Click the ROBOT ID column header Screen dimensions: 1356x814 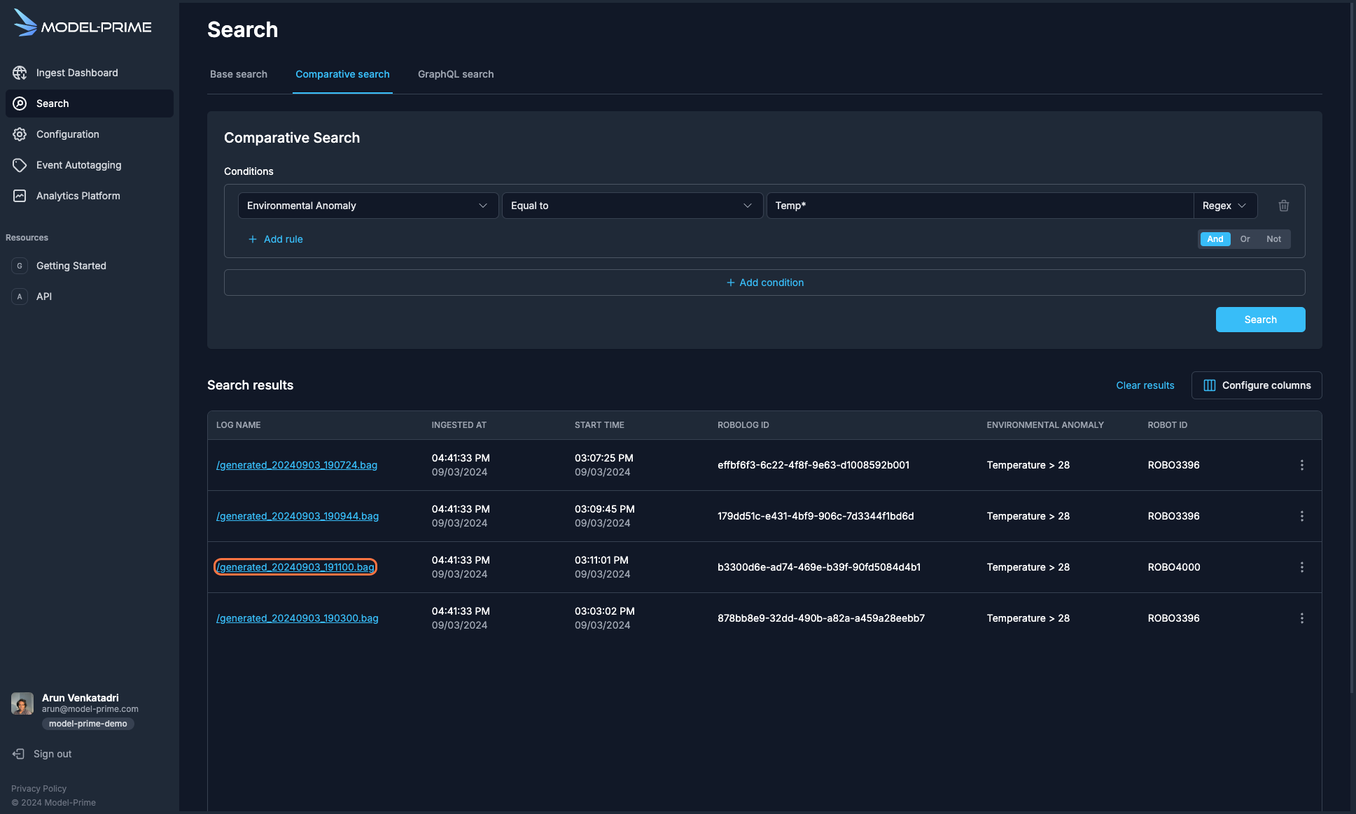tap(1168, 425)
